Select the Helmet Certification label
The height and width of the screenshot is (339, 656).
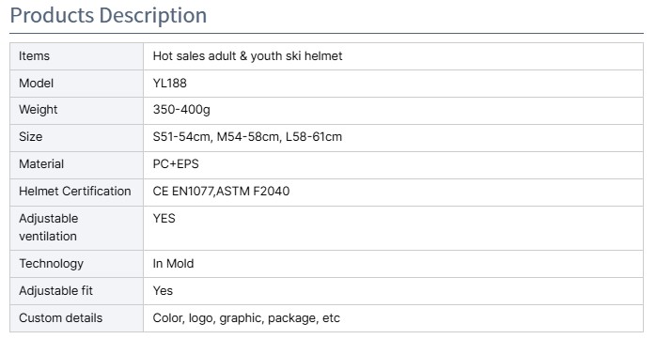[x=75, y=192]
